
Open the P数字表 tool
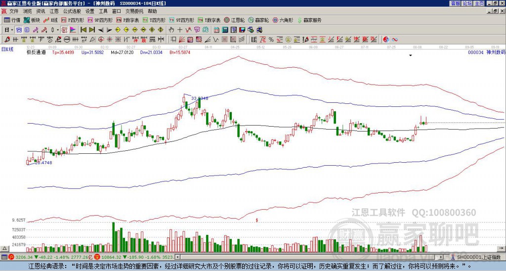128,20
